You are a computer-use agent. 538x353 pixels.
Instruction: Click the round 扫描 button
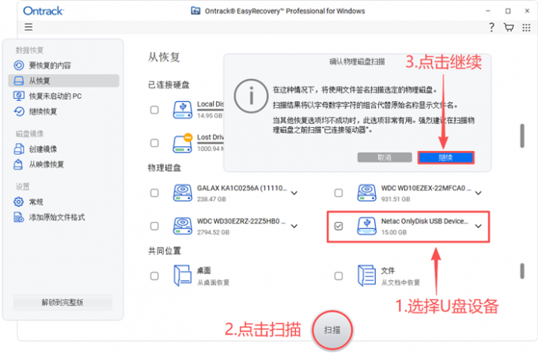pos(332,330)
